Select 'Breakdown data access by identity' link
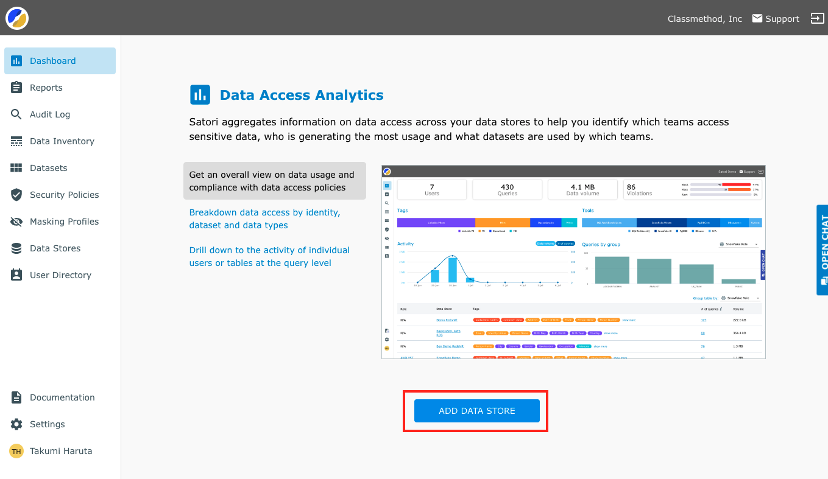828x479 pixels. pyautogui.click(x=265, y=219)
